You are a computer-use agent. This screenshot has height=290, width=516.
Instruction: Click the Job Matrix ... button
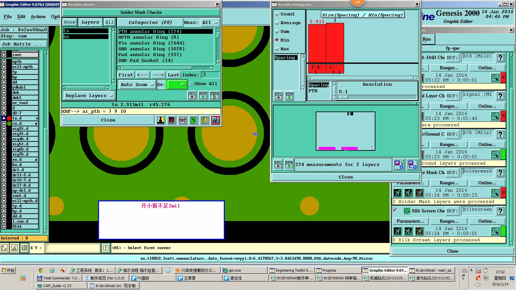point(24,44)
